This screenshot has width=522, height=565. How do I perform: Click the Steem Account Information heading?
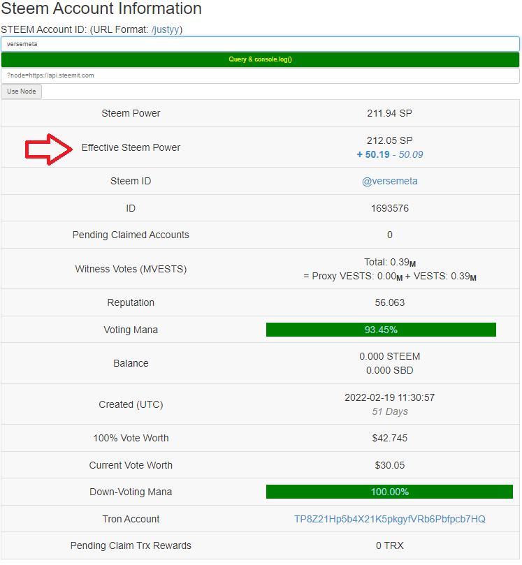coord(101,8)
